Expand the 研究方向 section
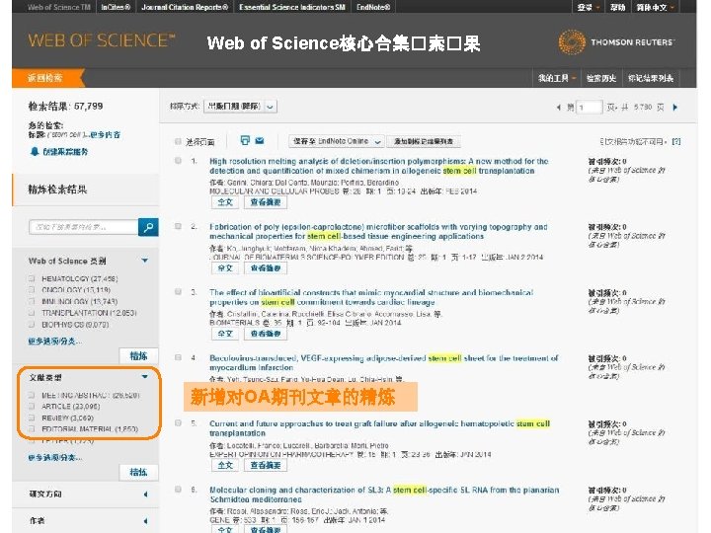The width and height of the screenshot is (711, 533). click(145, 495)
